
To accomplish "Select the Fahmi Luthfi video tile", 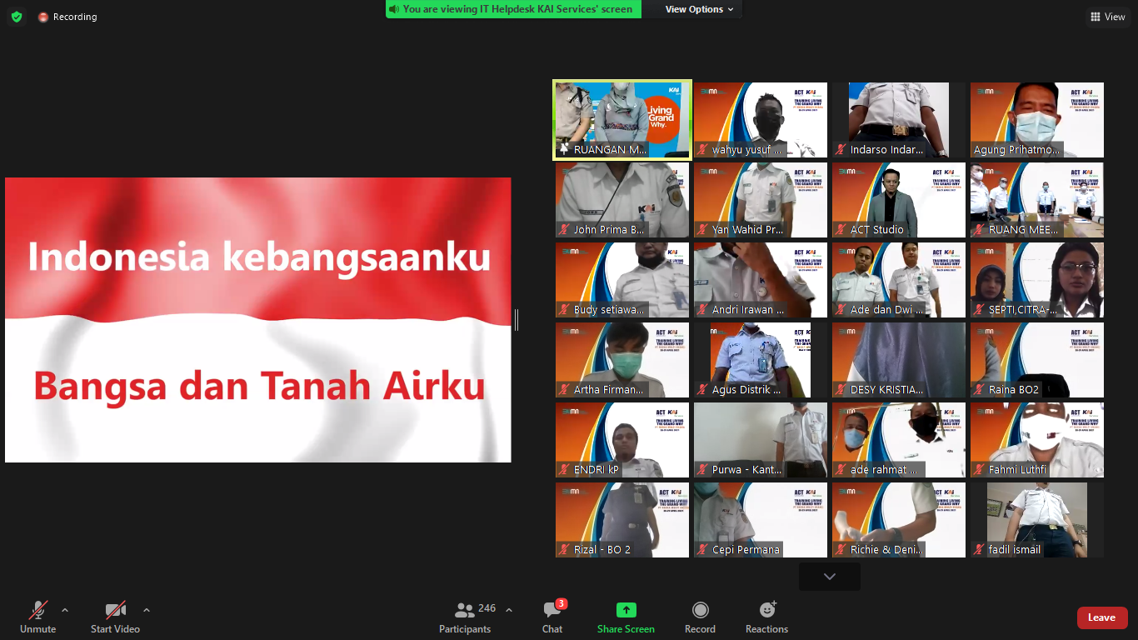I will click(x=1036, y=440).
